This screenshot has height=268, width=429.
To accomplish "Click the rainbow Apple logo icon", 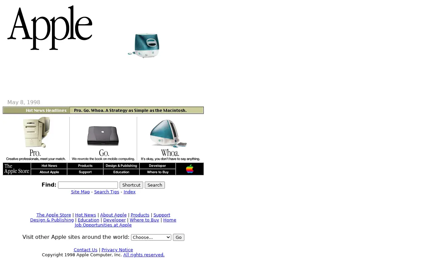I will click(190, 169).
